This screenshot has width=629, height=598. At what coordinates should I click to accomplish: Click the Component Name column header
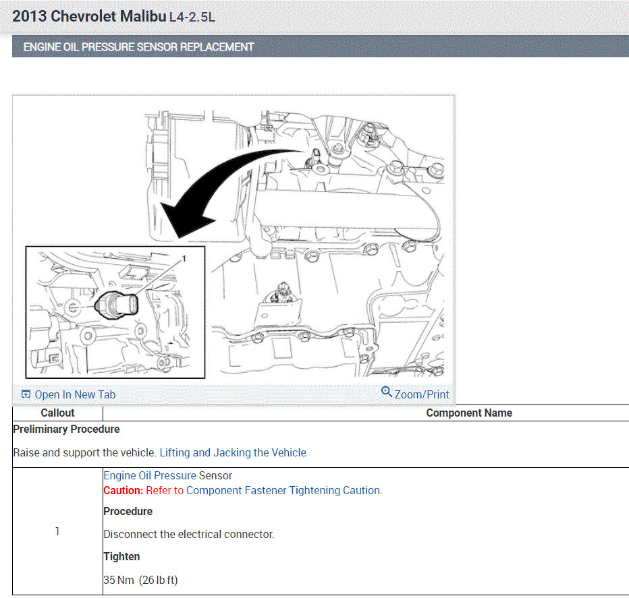(x=469, y=413)
